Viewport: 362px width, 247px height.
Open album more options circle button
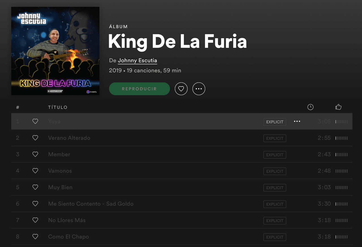click(x=199, y=89)
